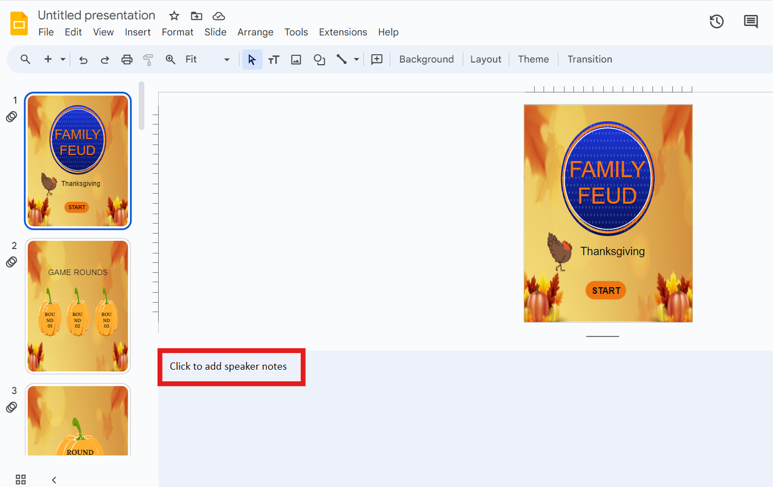
Task: Click the START button on slide
Action: tap(606, 291)
